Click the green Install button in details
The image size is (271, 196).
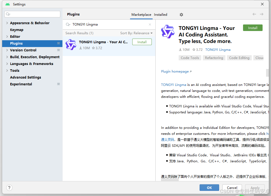coord(253,28)
